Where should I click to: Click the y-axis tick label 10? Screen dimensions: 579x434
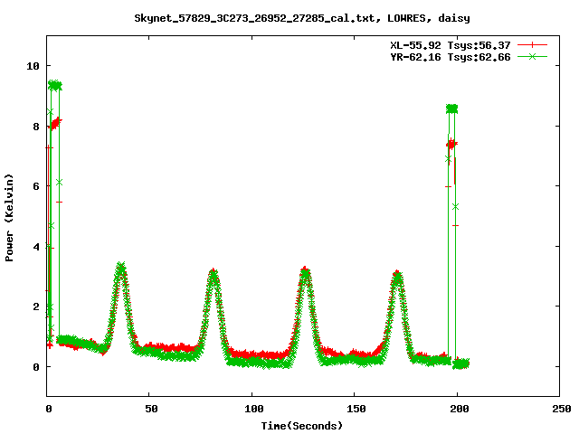(x=33, y=66)
